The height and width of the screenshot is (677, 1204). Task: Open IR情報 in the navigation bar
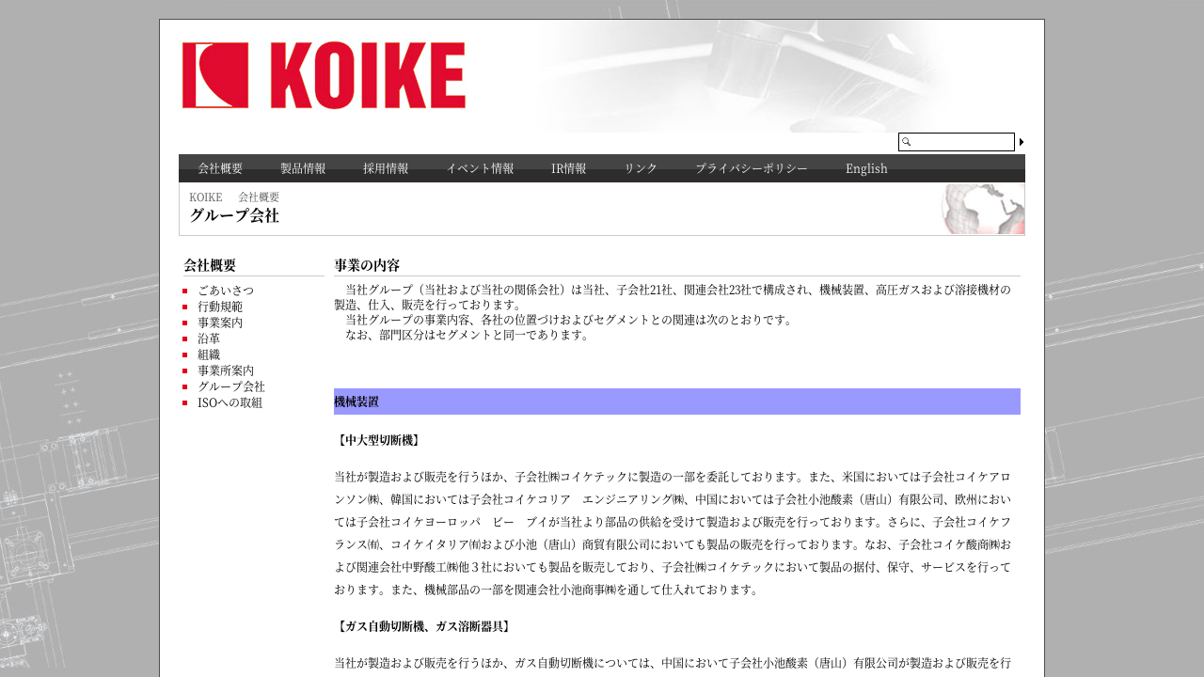[569, 168]
